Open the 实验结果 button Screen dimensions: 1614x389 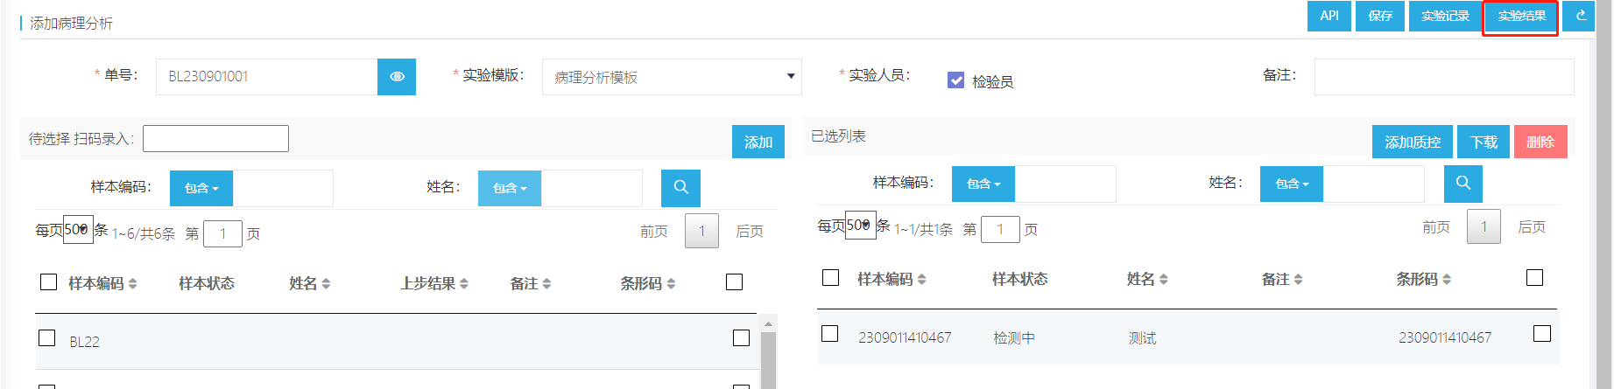tap(1521, 16)
